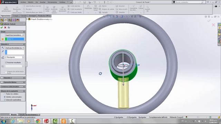Click the confirm corner red X in viewport
The height and width of the screenshot is (124, 221).
[213, 25]
